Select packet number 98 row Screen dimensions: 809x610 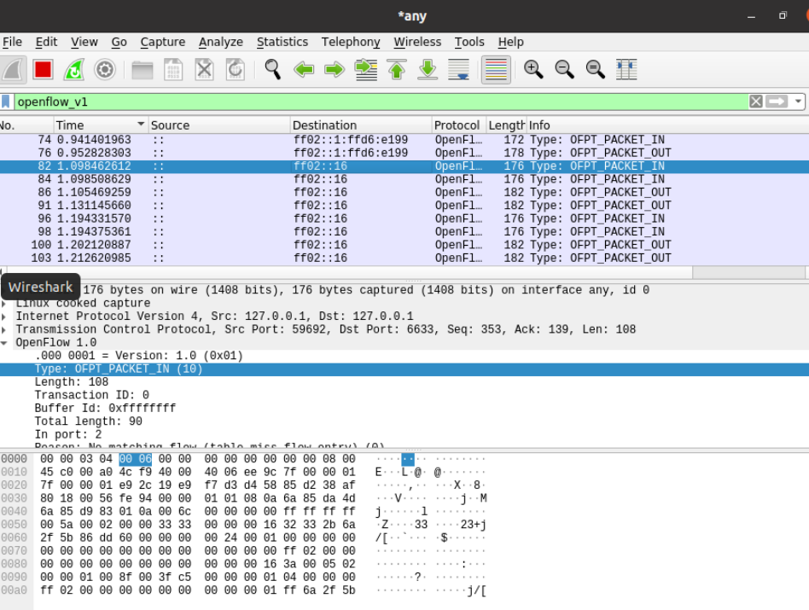[404, 231]
